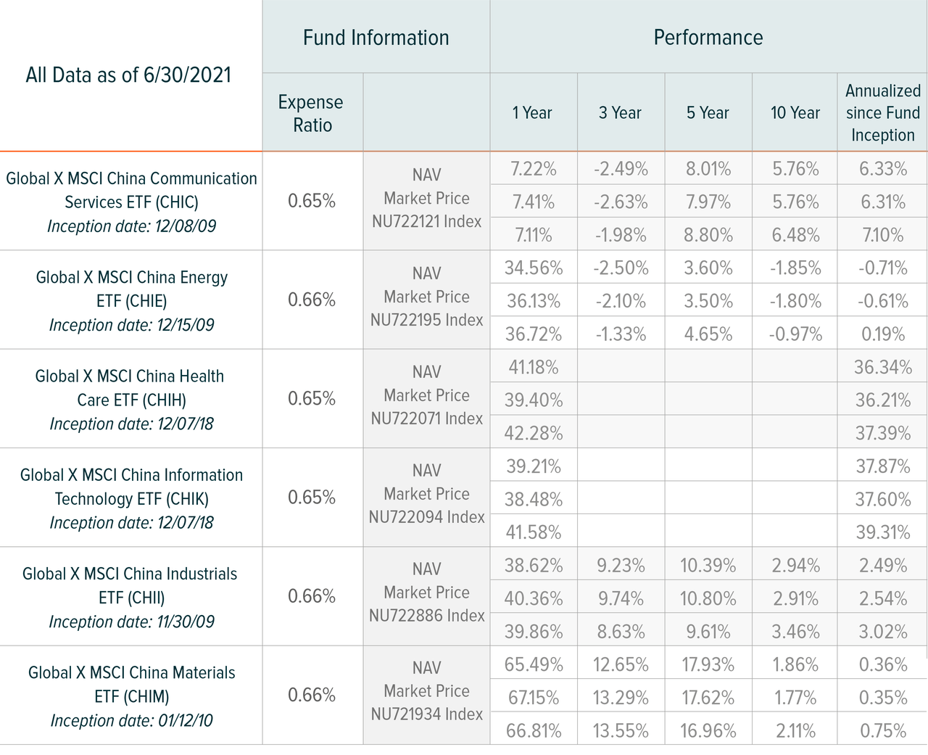This screenshot has width=928, height=755.
Task: Click CHIM 3 Year index value 13.55%
Action: click(x=621, y=730)
